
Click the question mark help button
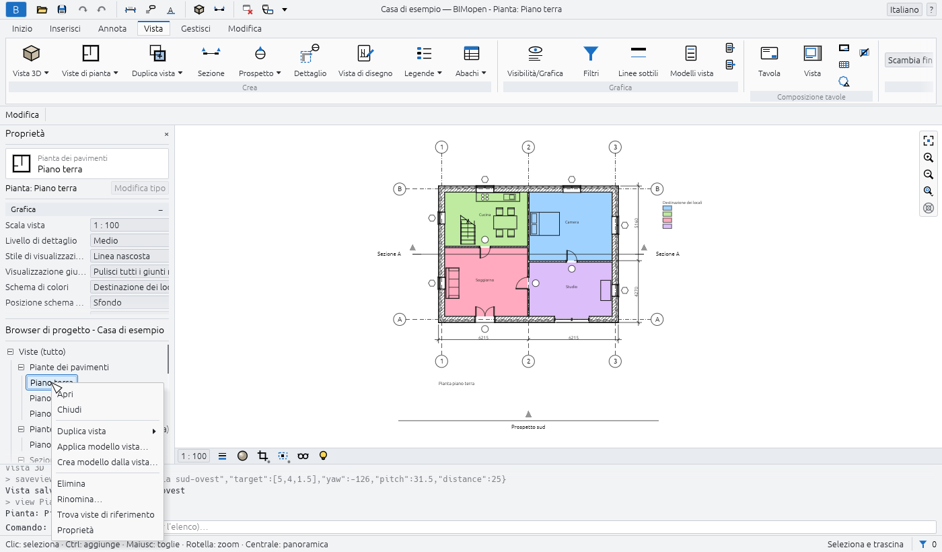coord(931,10)
